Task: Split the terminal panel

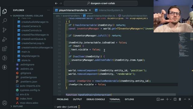Action: coord(175,99)
